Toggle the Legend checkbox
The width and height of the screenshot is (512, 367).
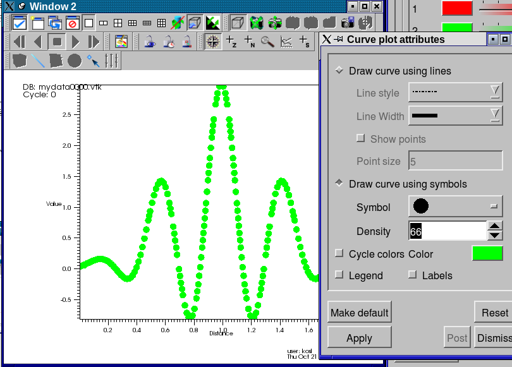[x=339, y=275]
